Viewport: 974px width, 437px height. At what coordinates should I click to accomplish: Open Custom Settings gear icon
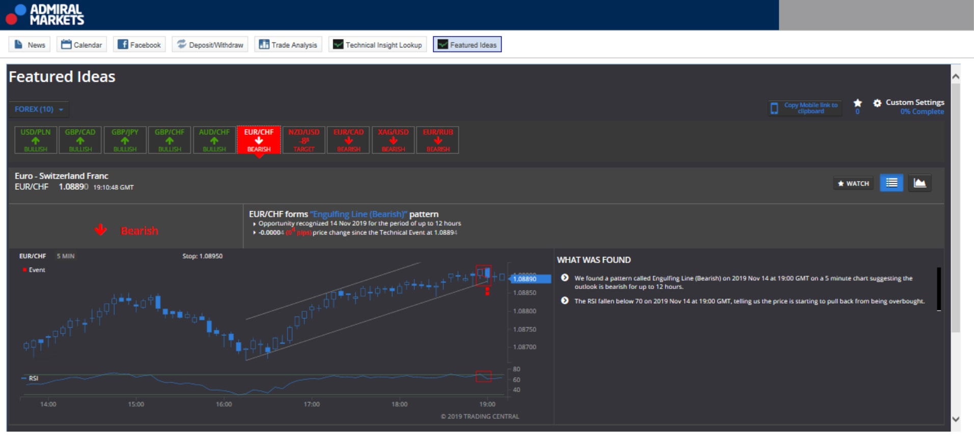(x=877, y=103)
